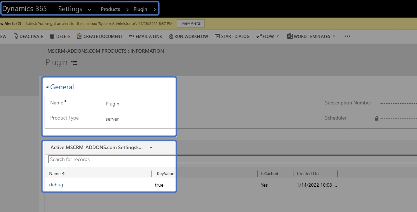The height and width of the screenshot is (212, 417).
Task: Sort by the Created On column
Action: pyautogui.click(x=308, y=174)
